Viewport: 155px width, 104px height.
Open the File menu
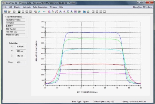pos(5,7)
